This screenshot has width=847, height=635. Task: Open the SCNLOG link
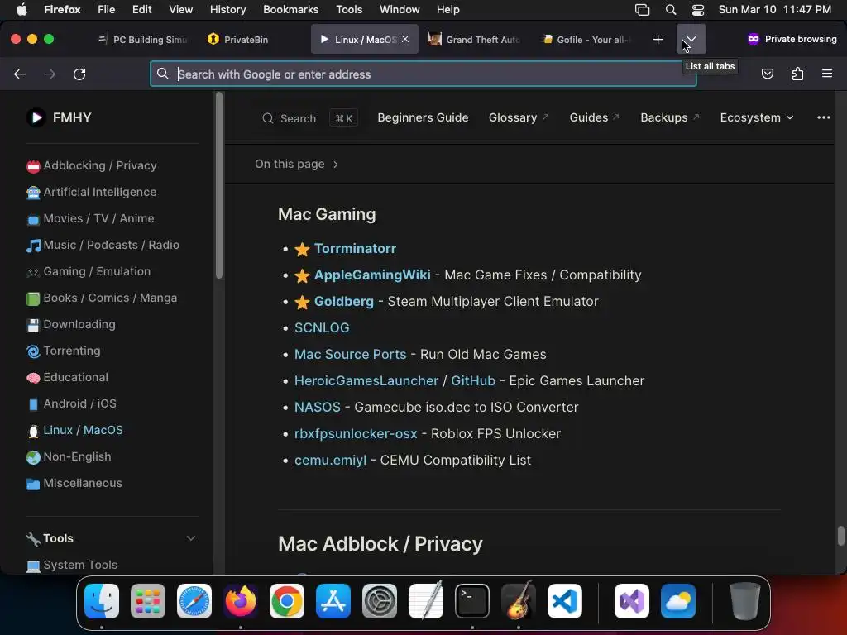point(322,327)
